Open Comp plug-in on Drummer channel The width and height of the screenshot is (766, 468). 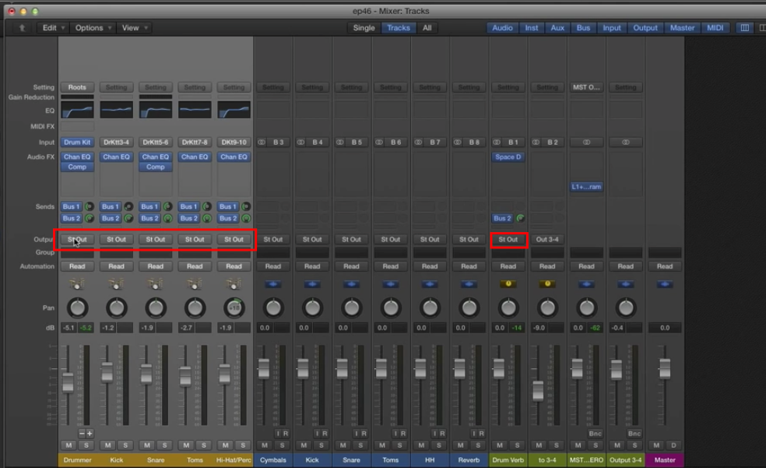77,167
